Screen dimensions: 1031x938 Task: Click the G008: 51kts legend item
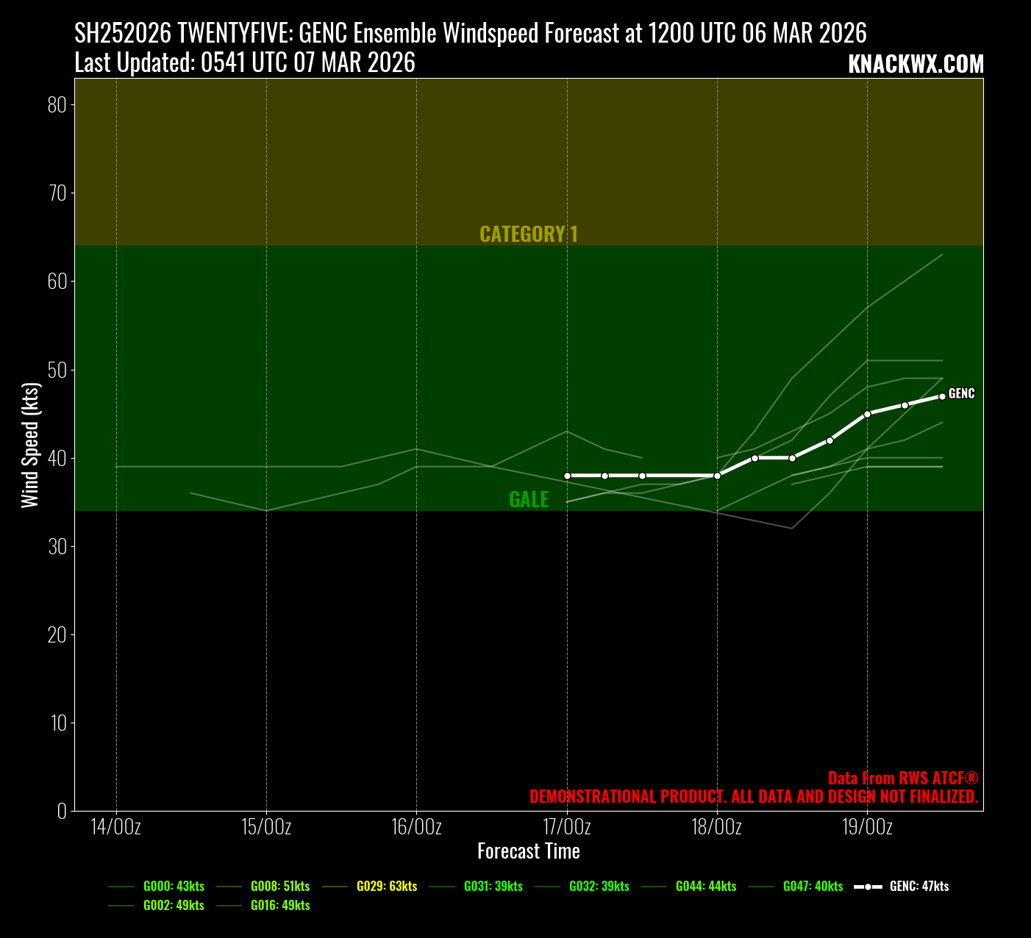pos(279,887)
